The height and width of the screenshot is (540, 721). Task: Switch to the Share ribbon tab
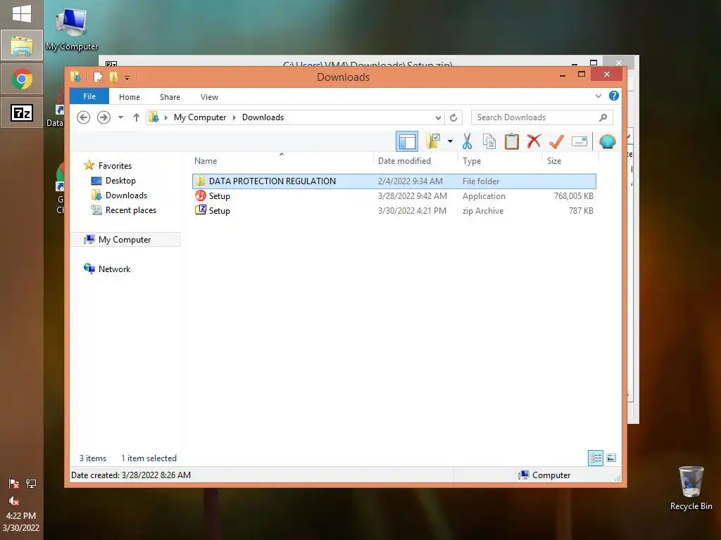tap(170, 97)
